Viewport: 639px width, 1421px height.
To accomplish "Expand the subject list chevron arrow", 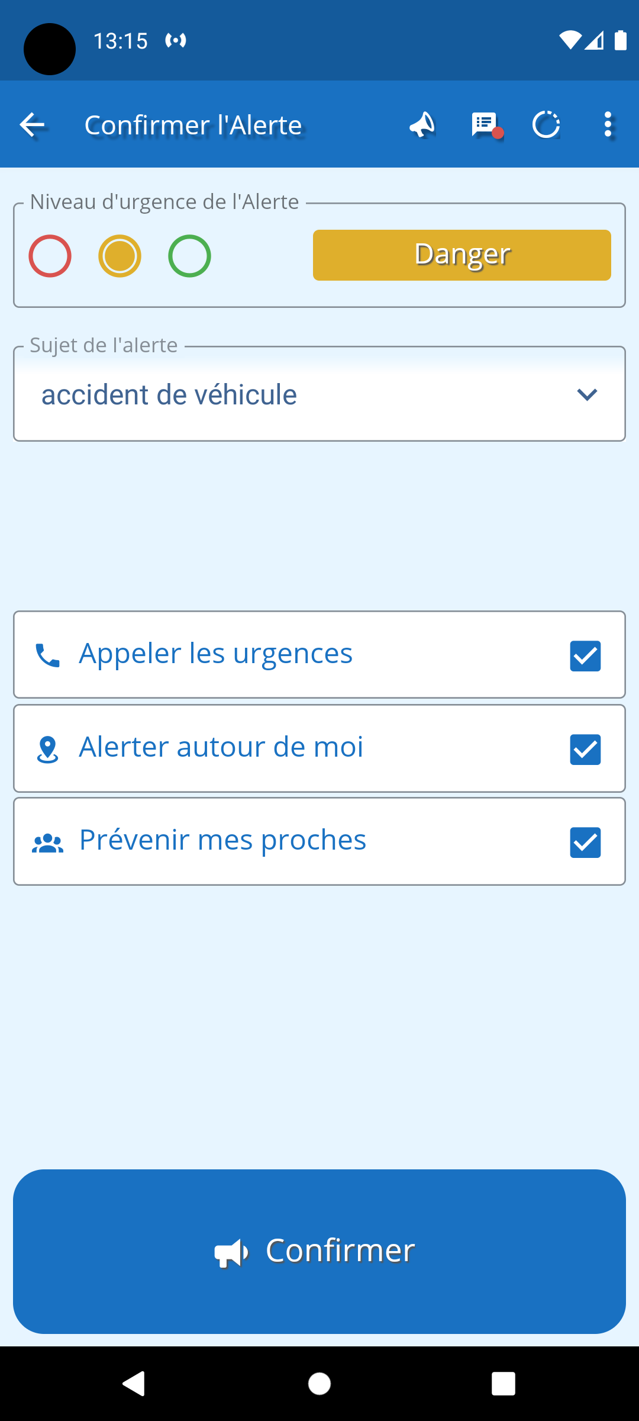I will click(587, 394).
